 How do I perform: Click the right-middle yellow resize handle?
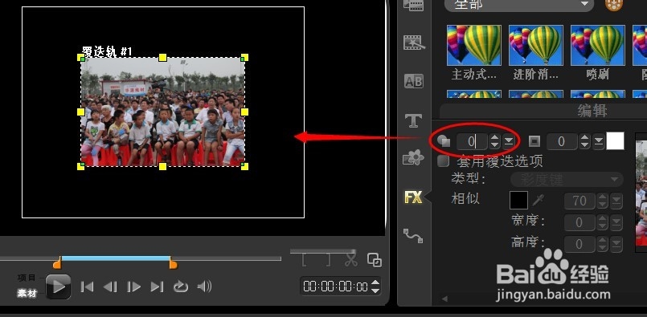click(x=244, y=112)
